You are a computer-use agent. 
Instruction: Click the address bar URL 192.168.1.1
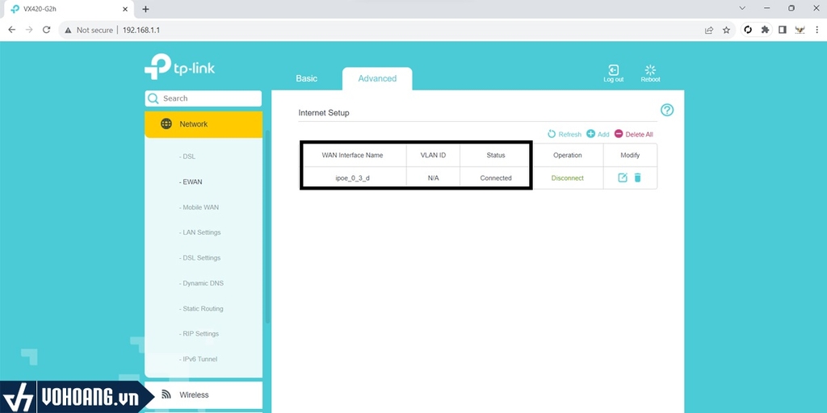(141, 30)
